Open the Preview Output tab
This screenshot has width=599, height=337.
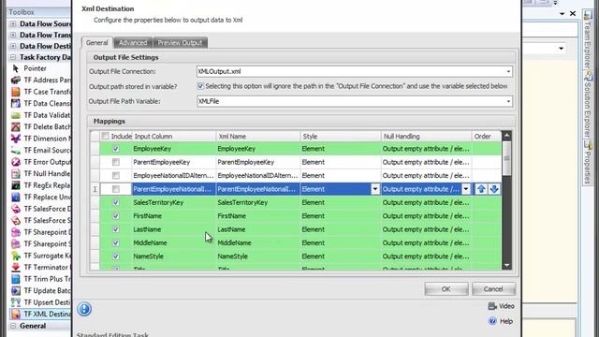pos(180,43)
